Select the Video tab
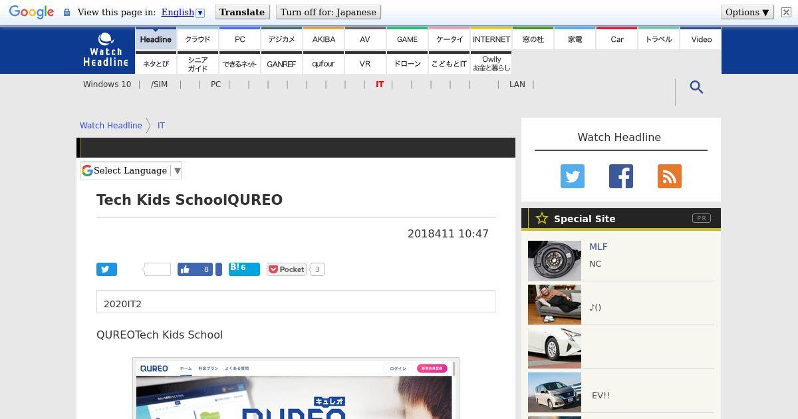The image size is (798, 419). [x=701, y=39]
